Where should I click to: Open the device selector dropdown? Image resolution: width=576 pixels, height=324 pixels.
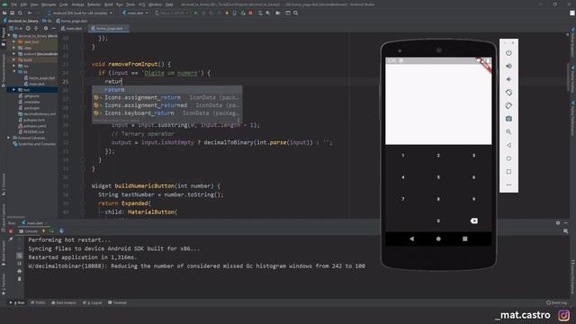[x=80, y=13]
